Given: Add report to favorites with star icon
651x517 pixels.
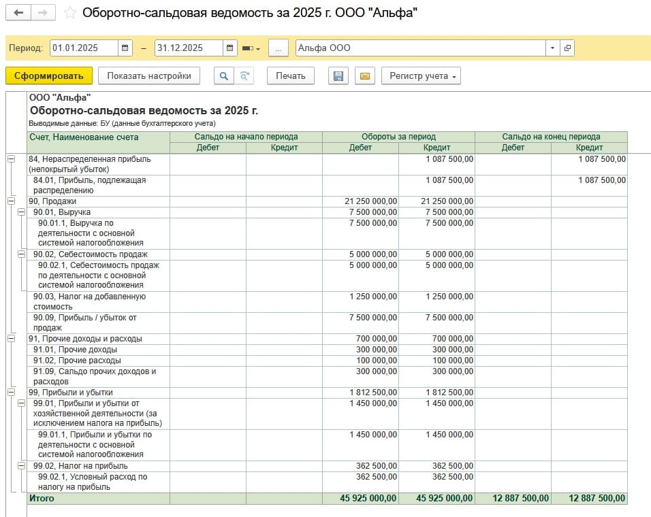Looking at the screenshot, I should 69,13.
